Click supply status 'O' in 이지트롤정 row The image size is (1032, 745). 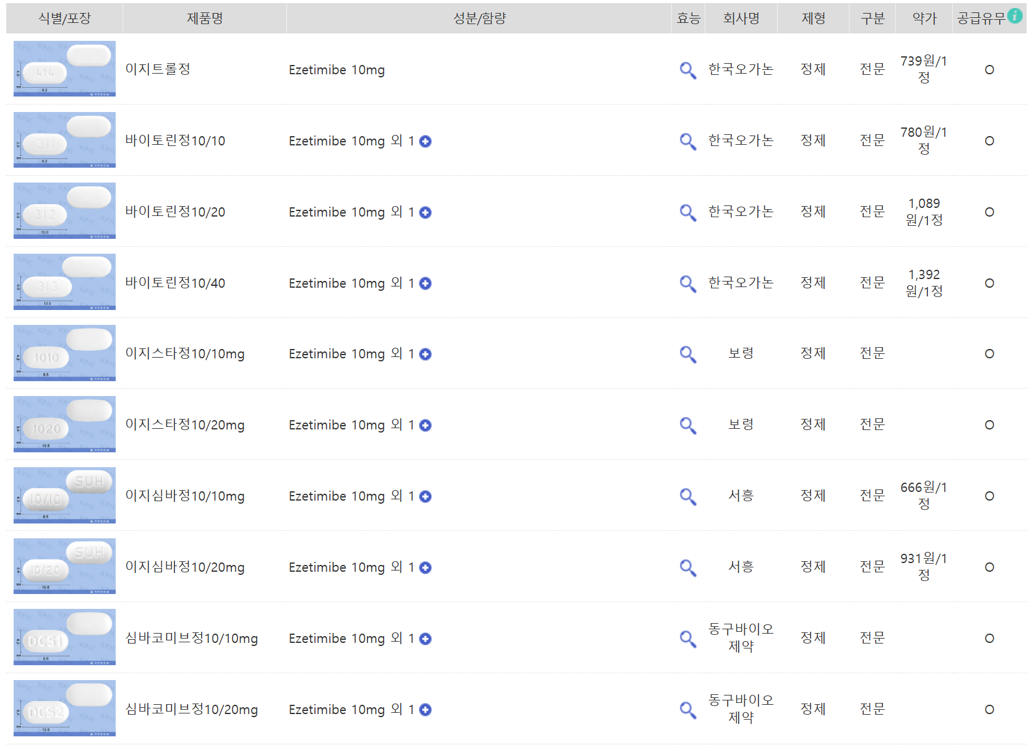pos(989,70)
